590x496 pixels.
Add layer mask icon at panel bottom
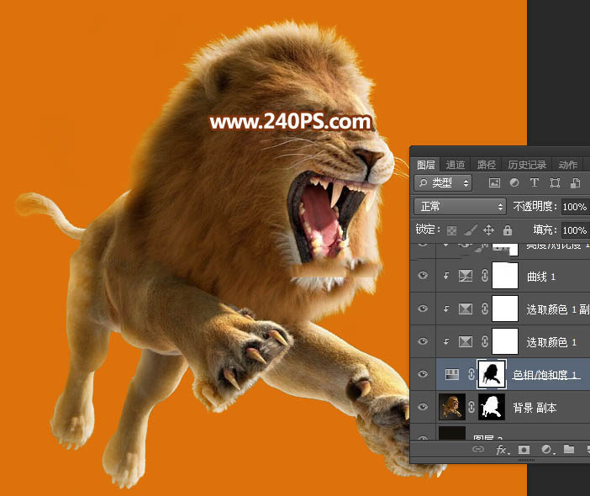(524, 450)
